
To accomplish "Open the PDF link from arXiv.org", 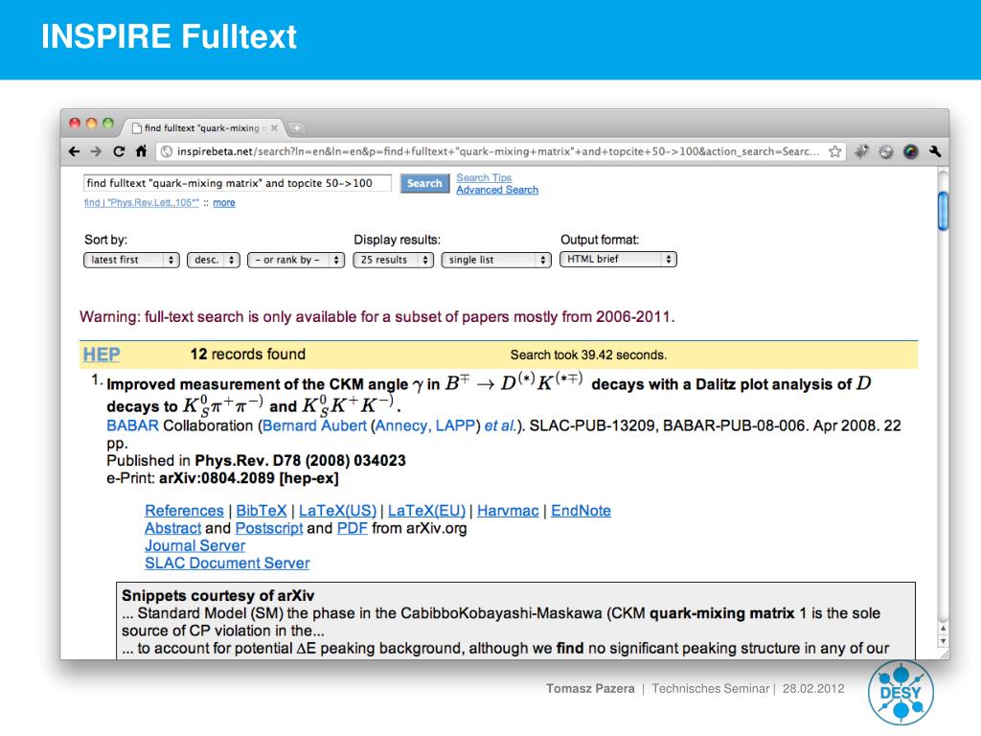I will click(x=353, y=528).
